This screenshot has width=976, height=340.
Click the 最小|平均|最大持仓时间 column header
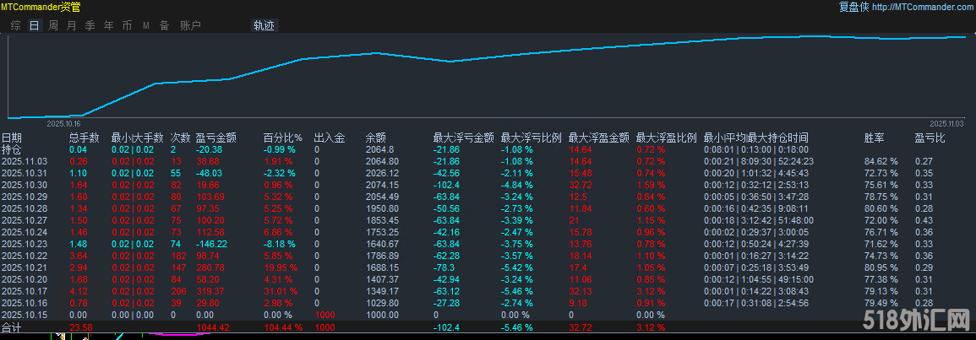pyautogui.click(x=756, y=138)
